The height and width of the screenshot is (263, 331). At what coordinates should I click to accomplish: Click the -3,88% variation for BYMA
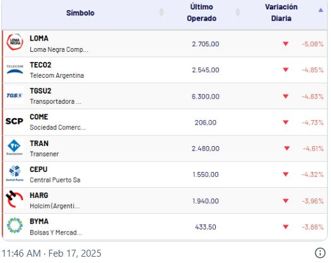coord(313,227)
